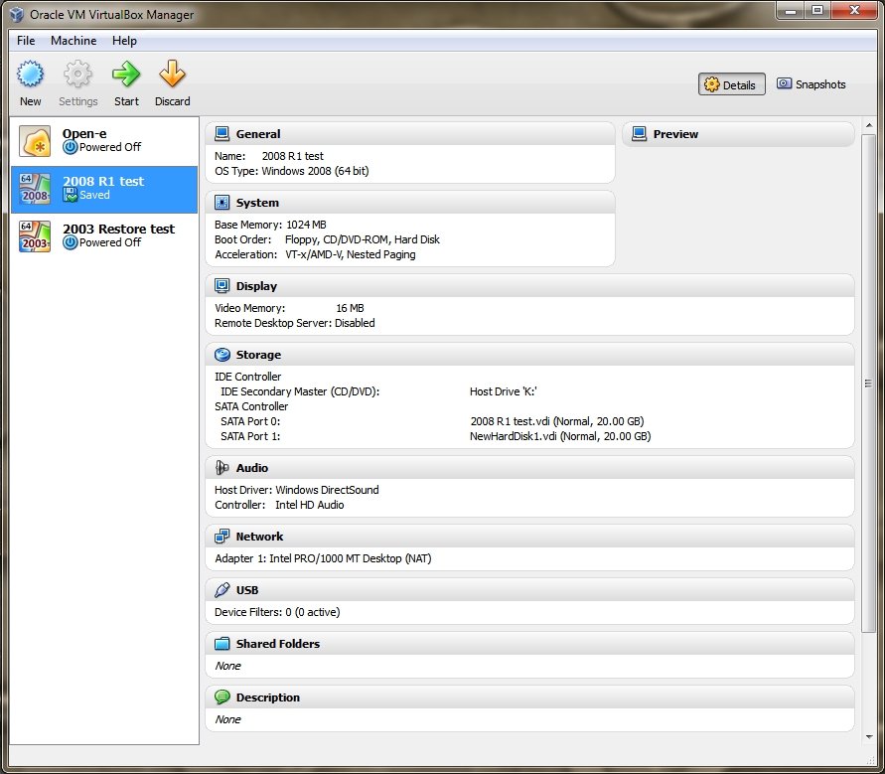Open the Shared Folders heading link
Viewport: 885px width, 774px height.
point(278,644)
